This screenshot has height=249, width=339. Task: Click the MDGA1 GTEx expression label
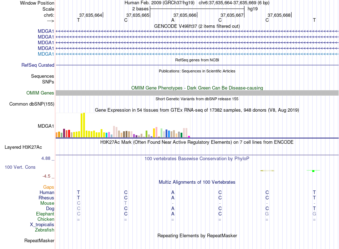point(46,126)
